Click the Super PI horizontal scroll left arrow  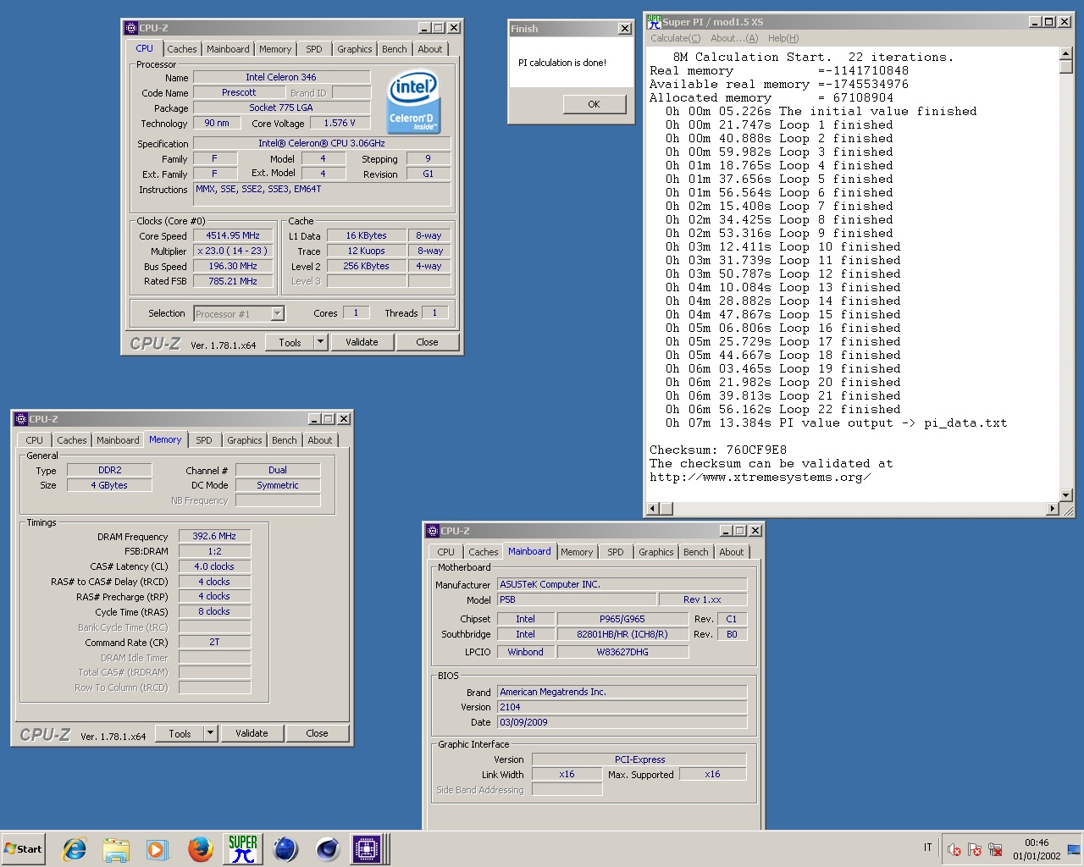653,509
